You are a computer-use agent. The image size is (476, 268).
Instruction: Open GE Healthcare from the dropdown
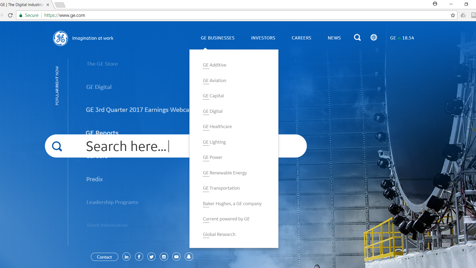coord(217,127)
